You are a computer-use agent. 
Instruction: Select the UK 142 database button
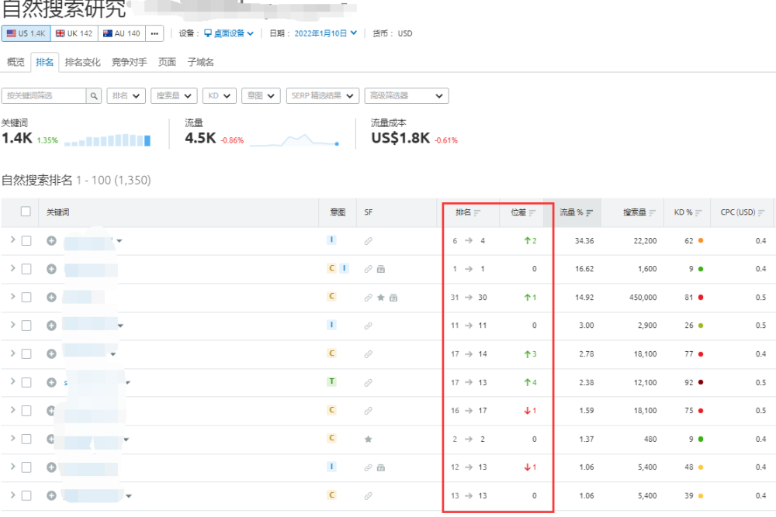point(74,33)
